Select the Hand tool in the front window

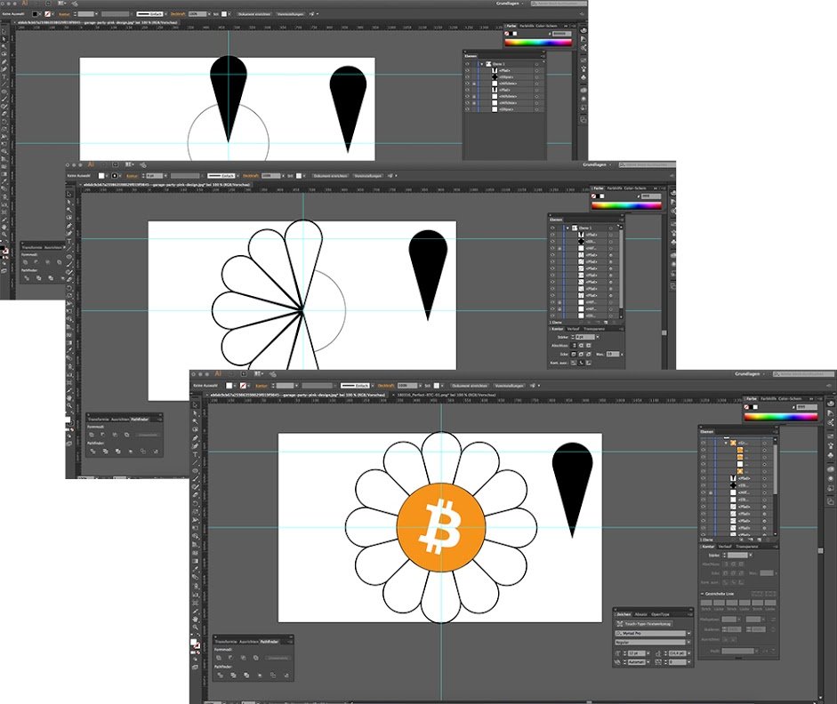(196, 619)
